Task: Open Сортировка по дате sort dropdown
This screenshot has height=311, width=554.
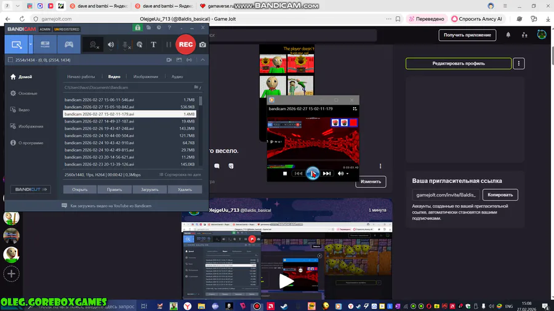Action: point(180,174)
